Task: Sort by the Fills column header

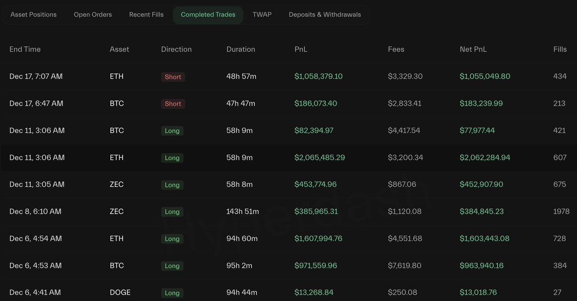Action: 560,49
